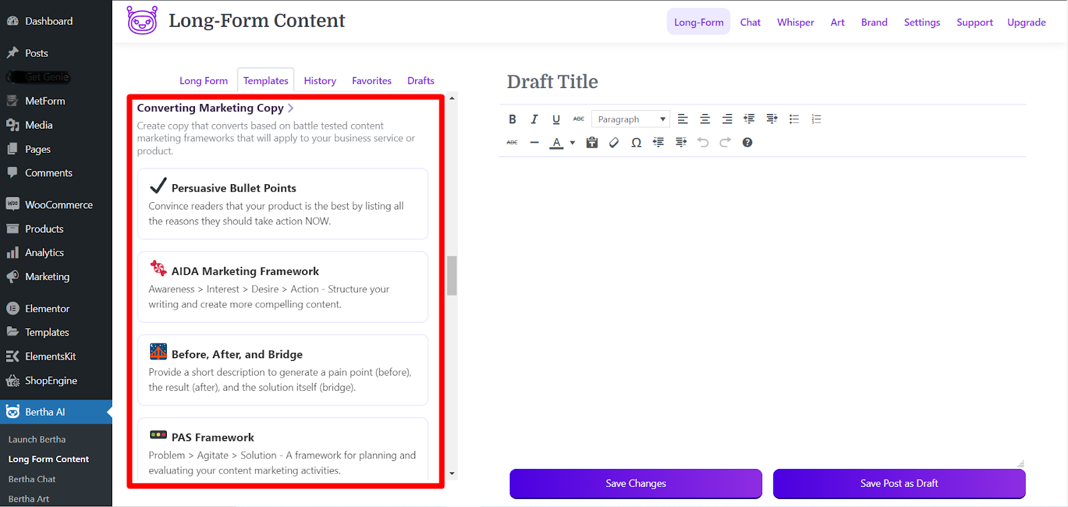1068x507 pixels.
Task: Apply bold formatting in the editor
Action: (512, 119)
